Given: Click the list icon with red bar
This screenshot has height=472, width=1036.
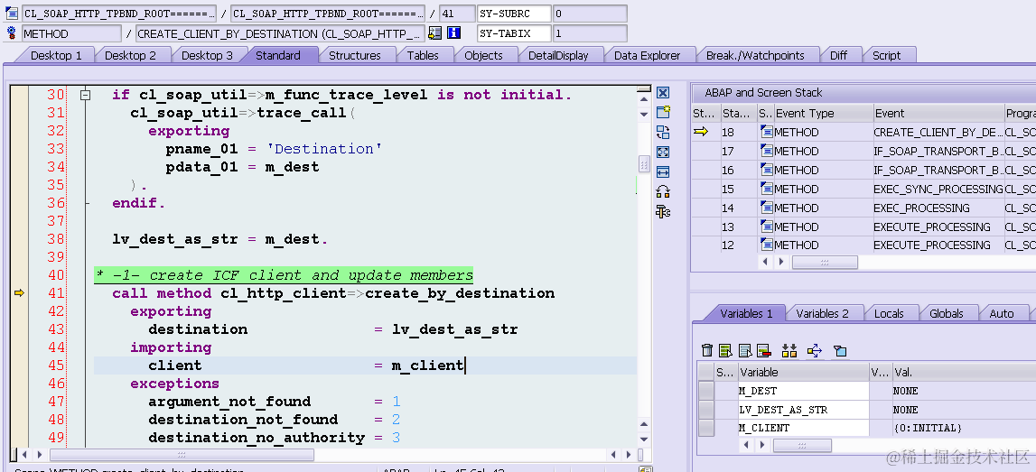Looking at the screenshot, I should [x=764, y=350].
